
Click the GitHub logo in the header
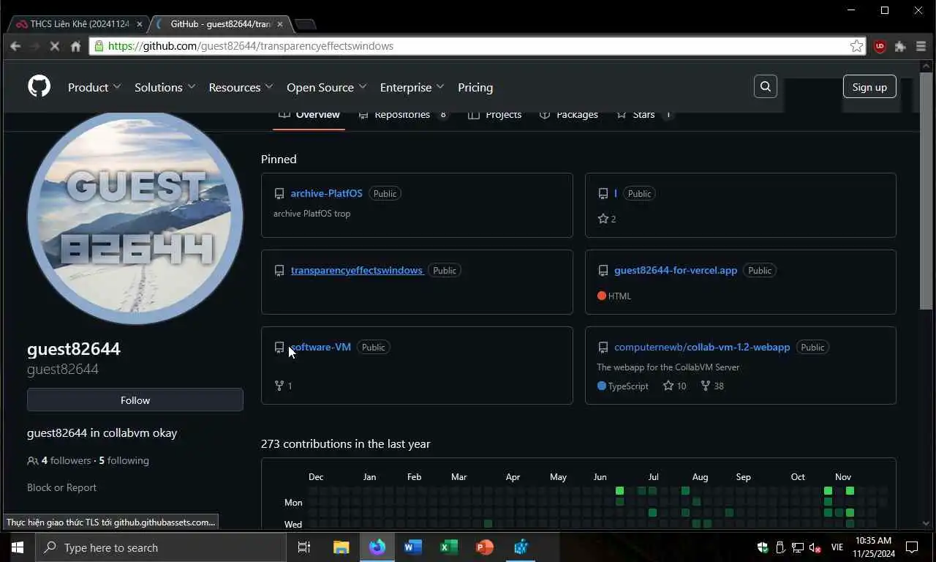(x=39, y=87)
